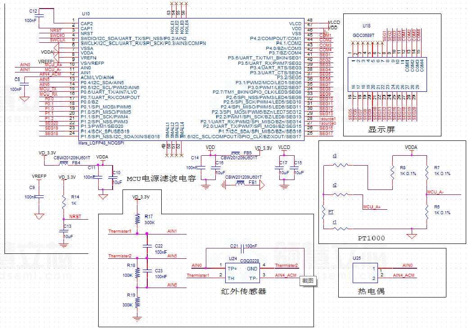Select the C21 capacitor above U24
This screenshot has width=468, height=329.
pyautogui.click(x=242, y=248)
